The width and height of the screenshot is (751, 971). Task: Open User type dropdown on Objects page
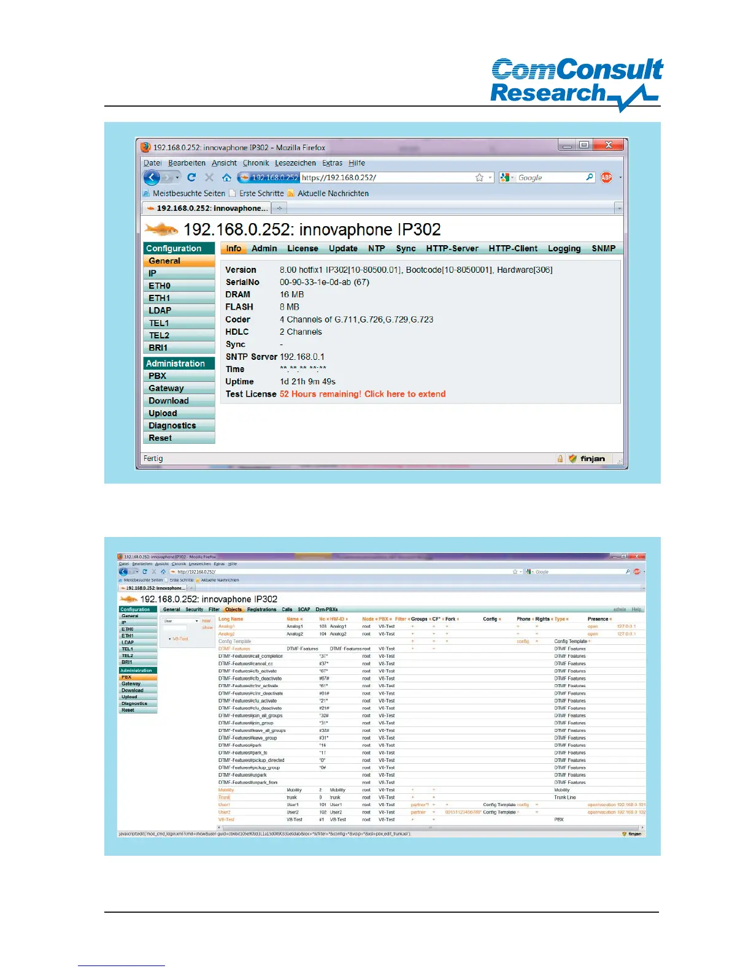(x=181, y=621)
